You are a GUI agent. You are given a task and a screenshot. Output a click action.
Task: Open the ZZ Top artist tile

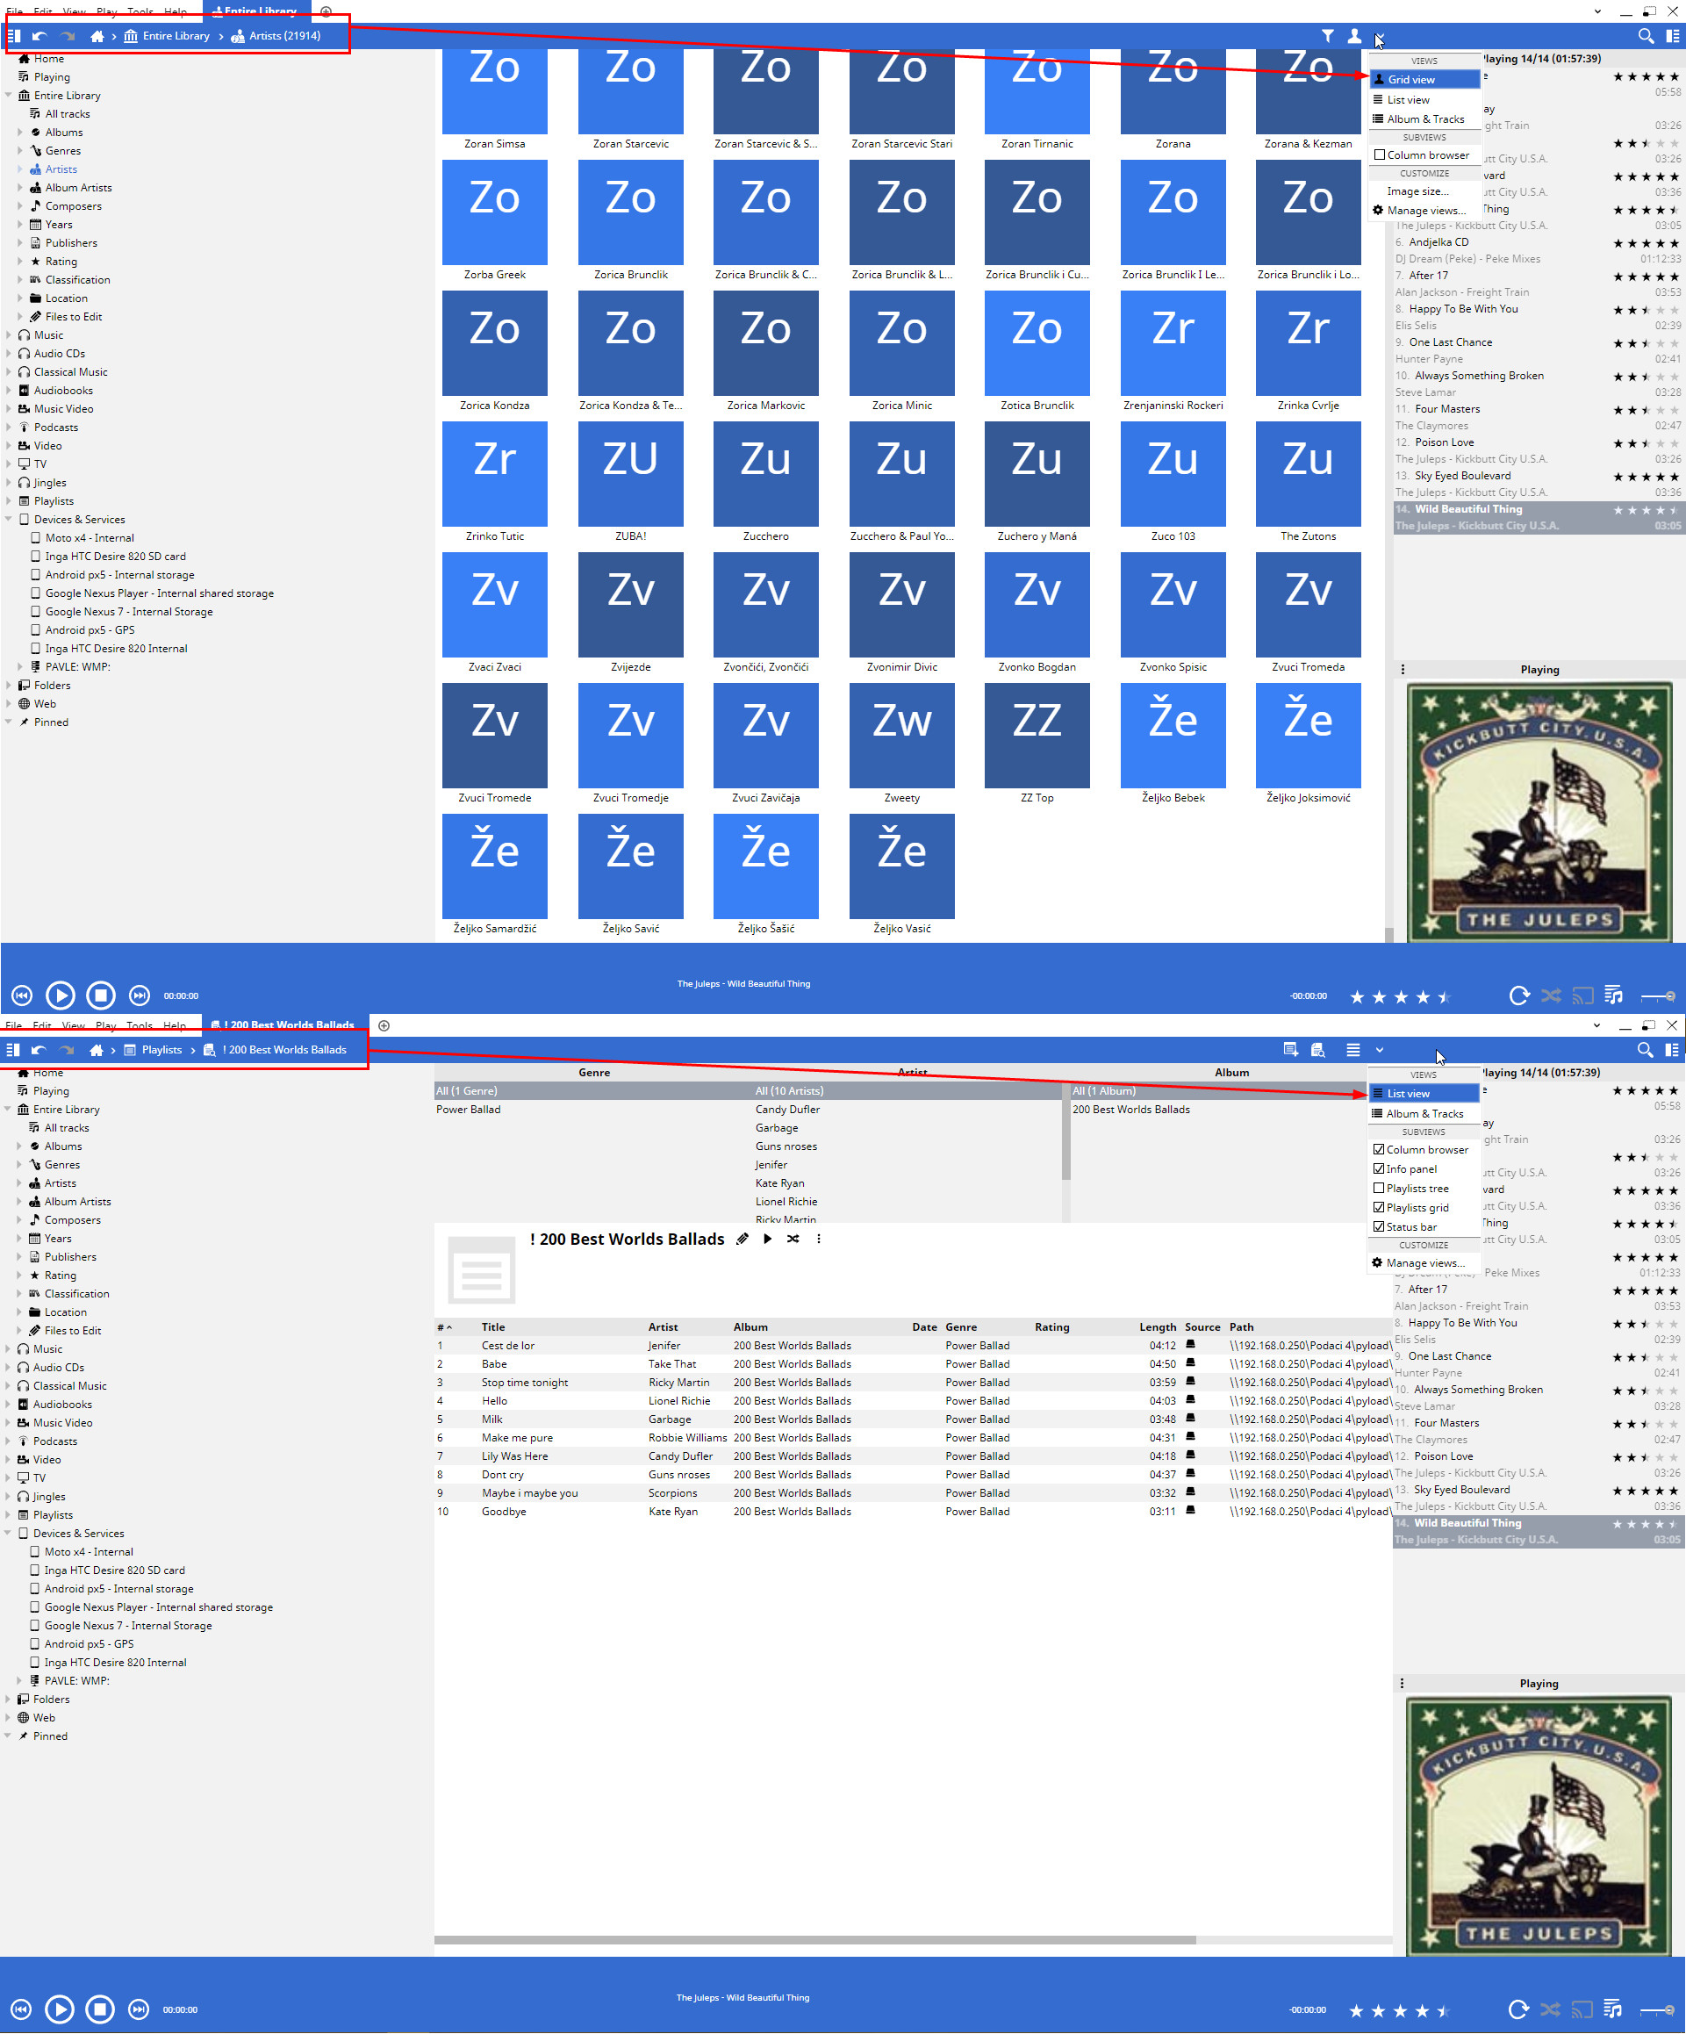pyautogui.click(x=1037, y=737)
